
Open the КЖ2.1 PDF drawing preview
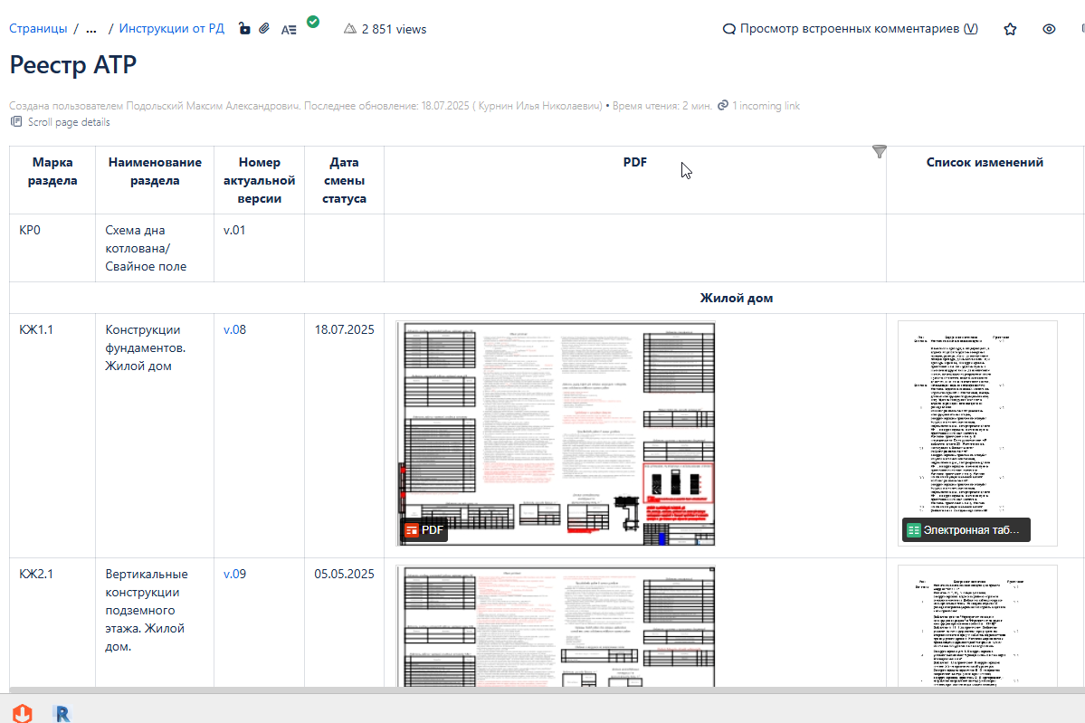tap(556, 626)
